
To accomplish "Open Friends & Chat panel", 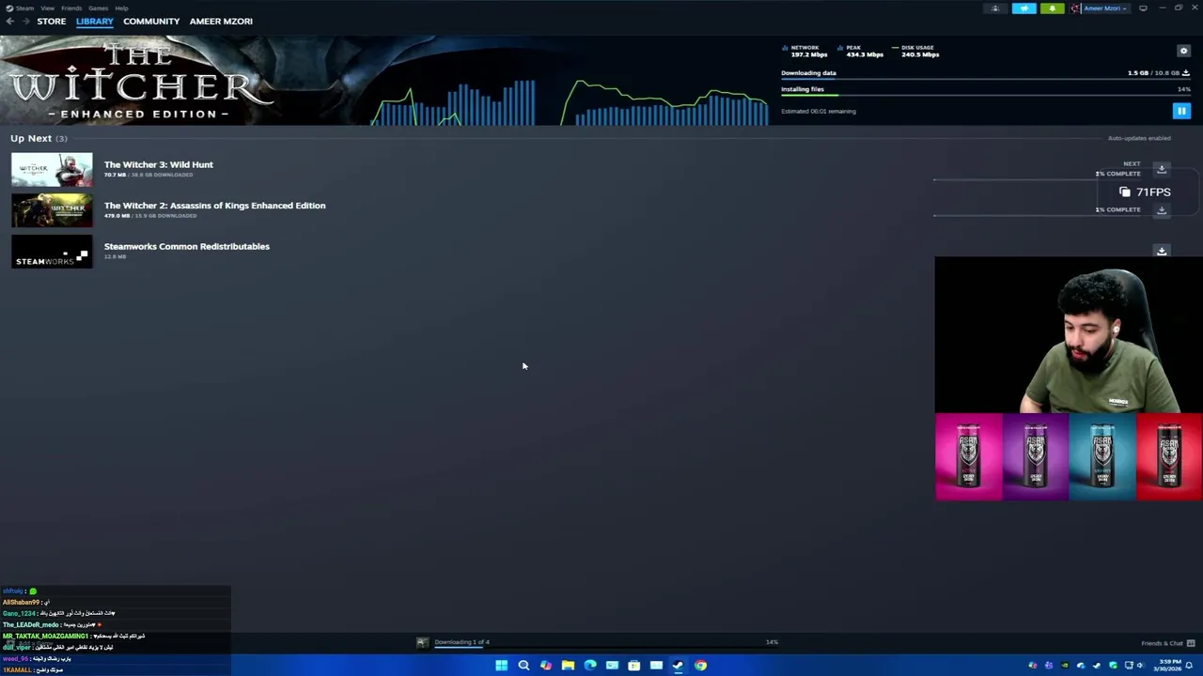I will 1168,643.
